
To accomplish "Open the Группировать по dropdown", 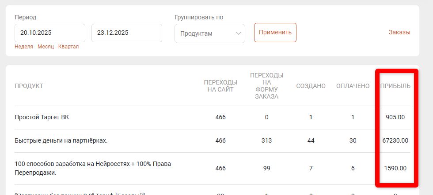I will pos(209,33).
